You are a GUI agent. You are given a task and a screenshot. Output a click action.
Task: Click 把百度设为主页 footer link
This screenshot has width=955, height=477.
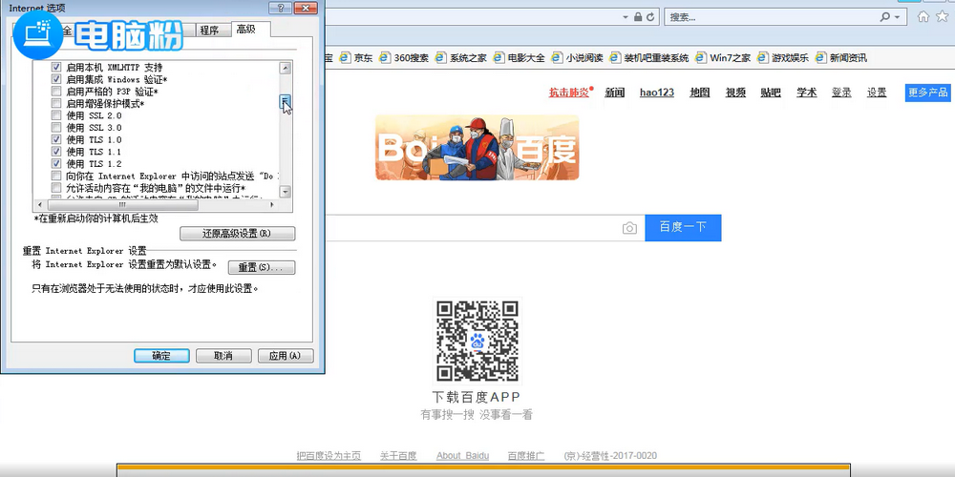329,456
